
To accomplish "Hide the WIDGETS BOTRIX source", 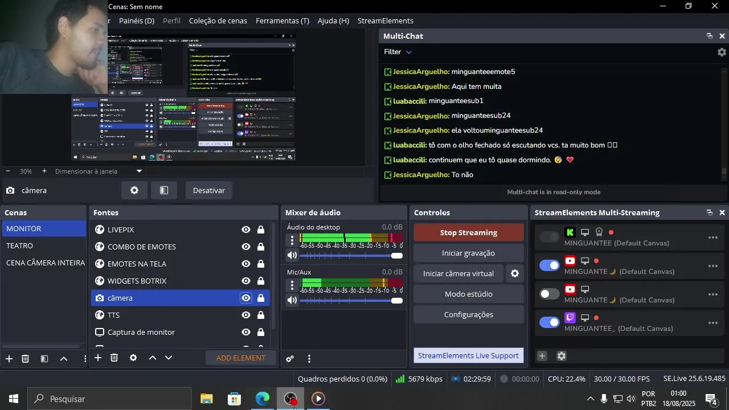I will (x=246, y=281).
